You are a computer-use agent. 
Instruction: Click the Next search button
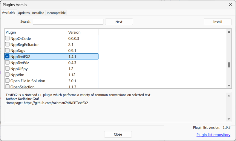(x=119, y=22)
